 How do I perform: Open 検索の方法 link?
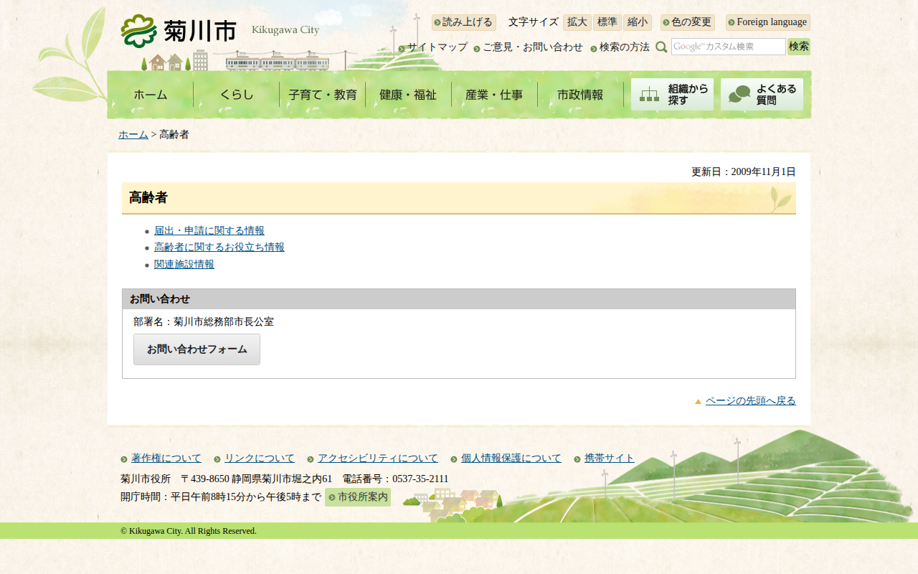click(x=625, y=47)
